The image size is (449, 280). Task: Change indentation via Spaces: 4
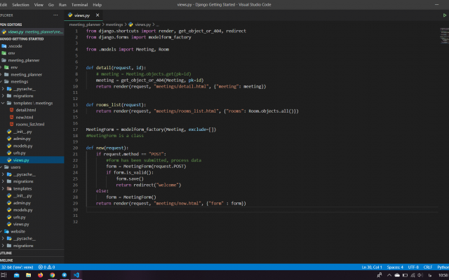(395, 267)
